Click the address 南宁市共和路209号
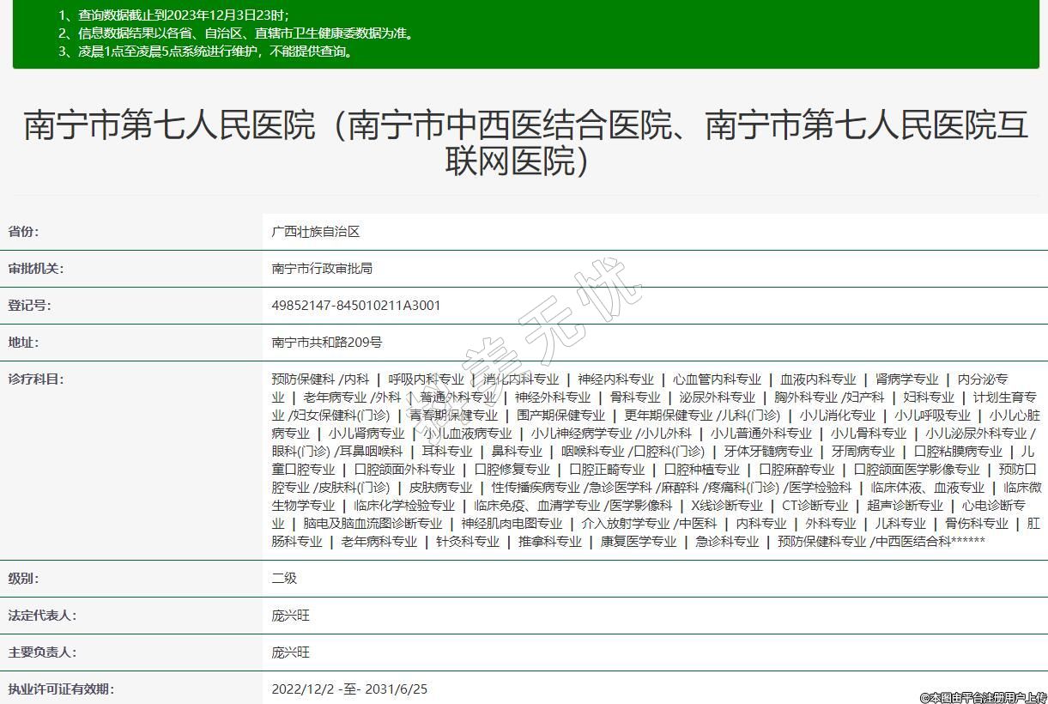Image resolution: width=1048 pixels, height=704 pixels. click(326, 343)
